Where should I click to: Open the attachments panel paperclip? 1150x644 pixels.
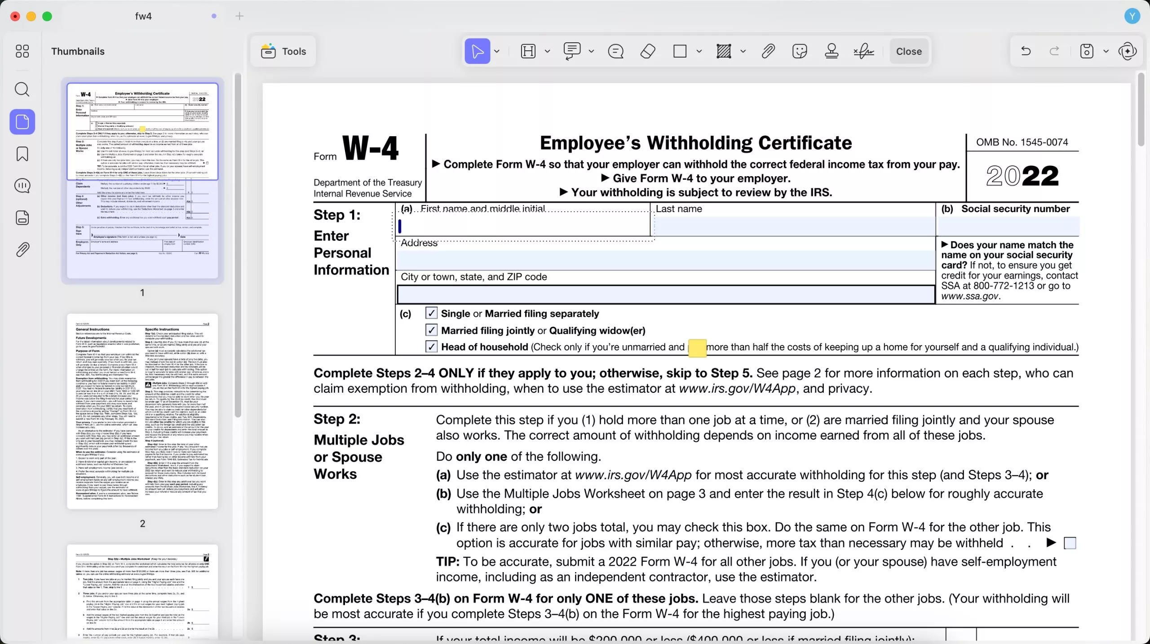(x=22, y=249)
